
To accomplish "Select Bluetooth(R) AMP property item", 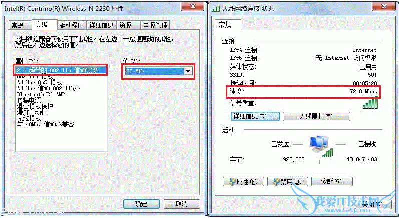I will (41, 94).
